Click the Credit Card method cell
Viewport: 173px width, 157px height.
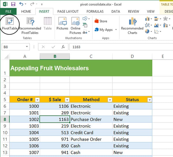(91, 133)
